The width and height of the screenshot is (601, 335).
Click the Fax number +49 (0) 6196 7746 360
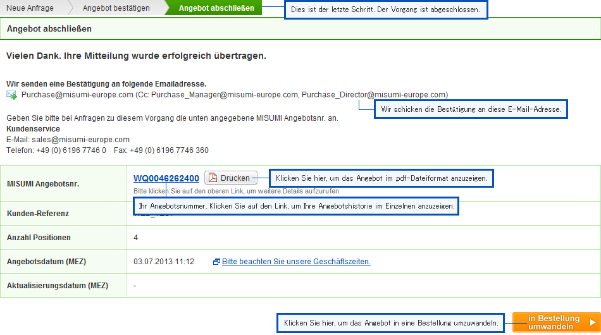pyautogui.click(x=169, y=150)
